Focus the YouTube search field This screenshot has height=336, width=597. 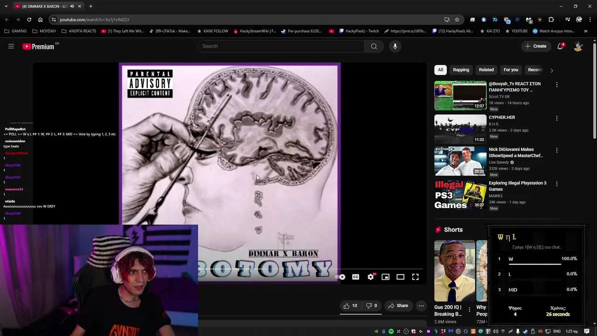281,46
